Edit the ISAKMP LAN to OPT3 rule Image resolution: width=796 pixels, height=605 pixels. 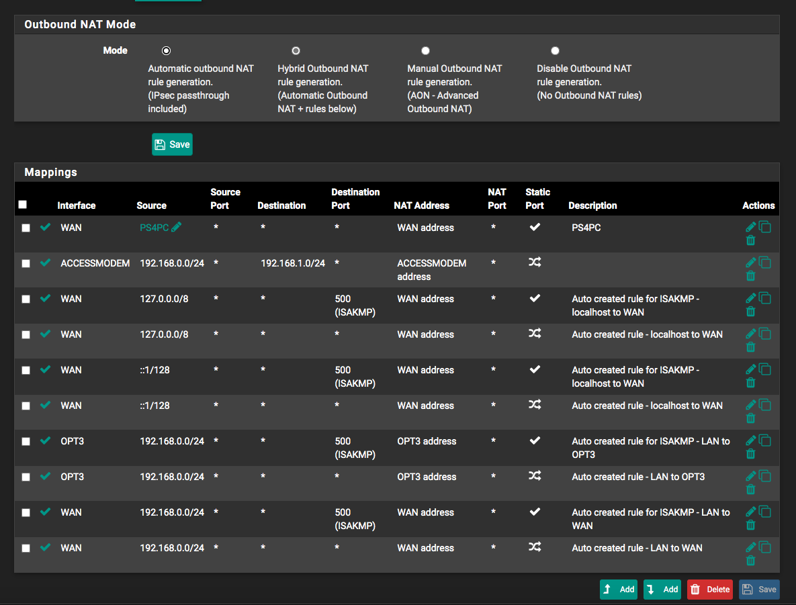(x=751, y=440)
